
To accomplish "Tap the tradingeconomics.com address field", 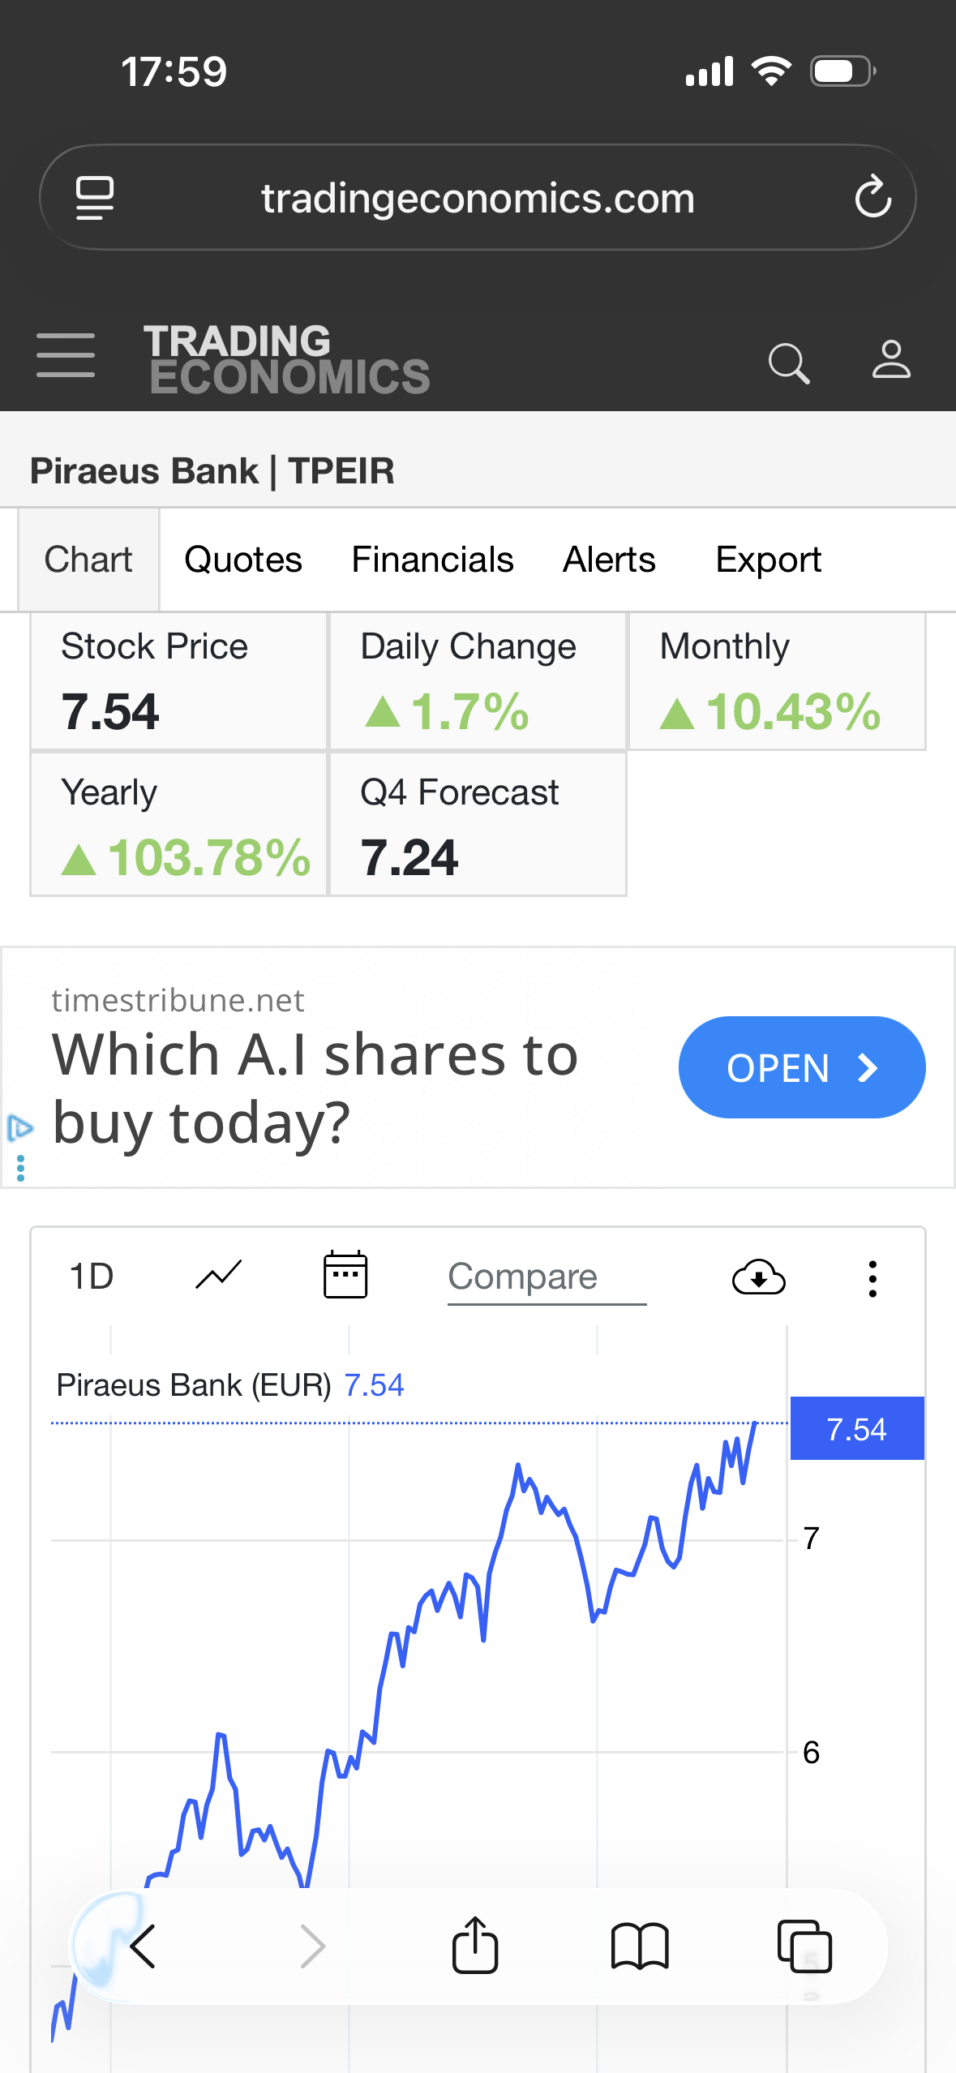I will coord(478,198).
